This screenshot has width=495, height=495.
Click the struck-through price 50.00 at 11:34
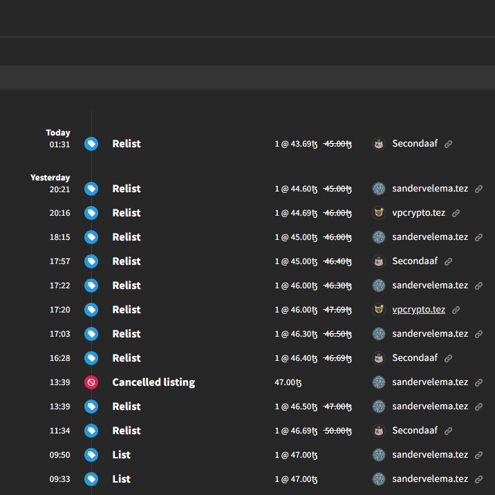337,431
